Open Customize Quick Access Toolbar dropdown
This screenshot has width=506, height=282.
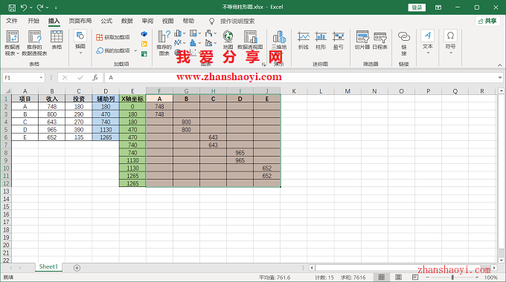coord(56,7)
